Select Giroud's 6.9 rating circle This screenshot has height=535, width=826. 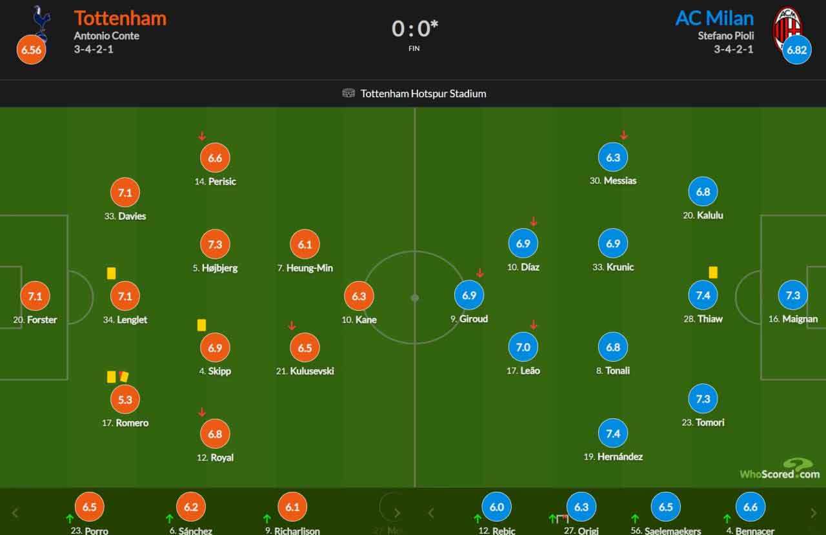pos(469,295)
